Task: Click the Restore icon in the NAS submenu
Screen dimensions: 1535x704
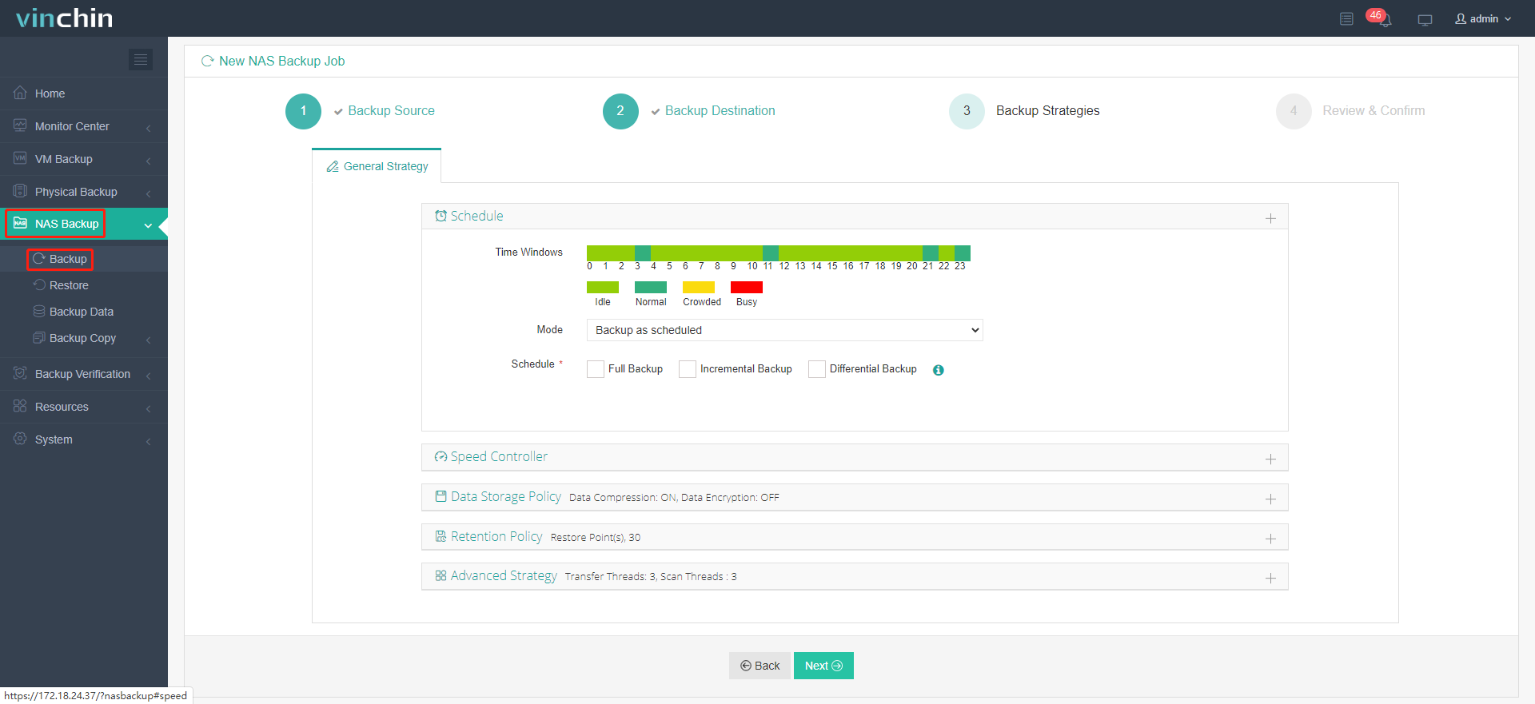Action: tap(39, 284)
